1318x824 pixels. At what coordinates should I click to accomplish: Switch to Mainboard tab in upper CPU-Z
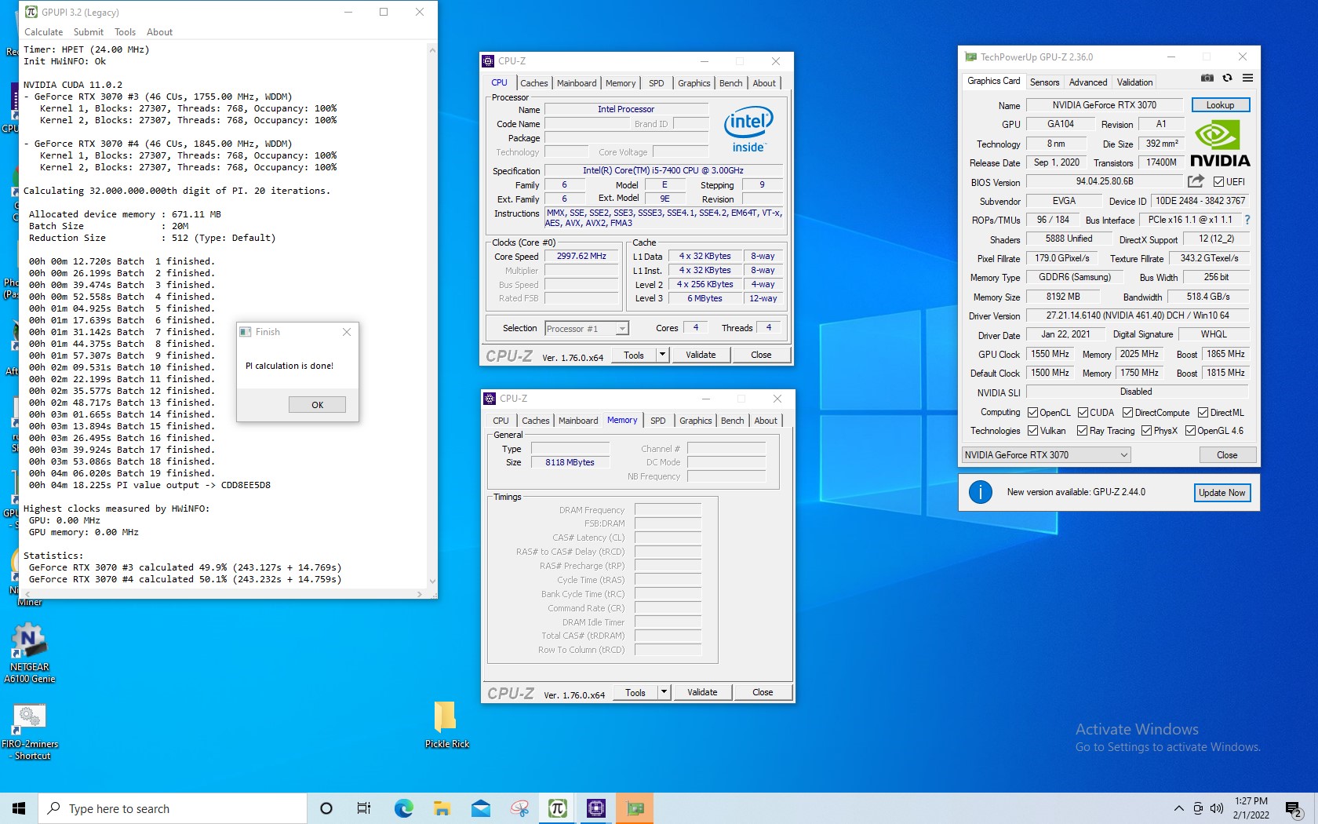coord(577,83)
